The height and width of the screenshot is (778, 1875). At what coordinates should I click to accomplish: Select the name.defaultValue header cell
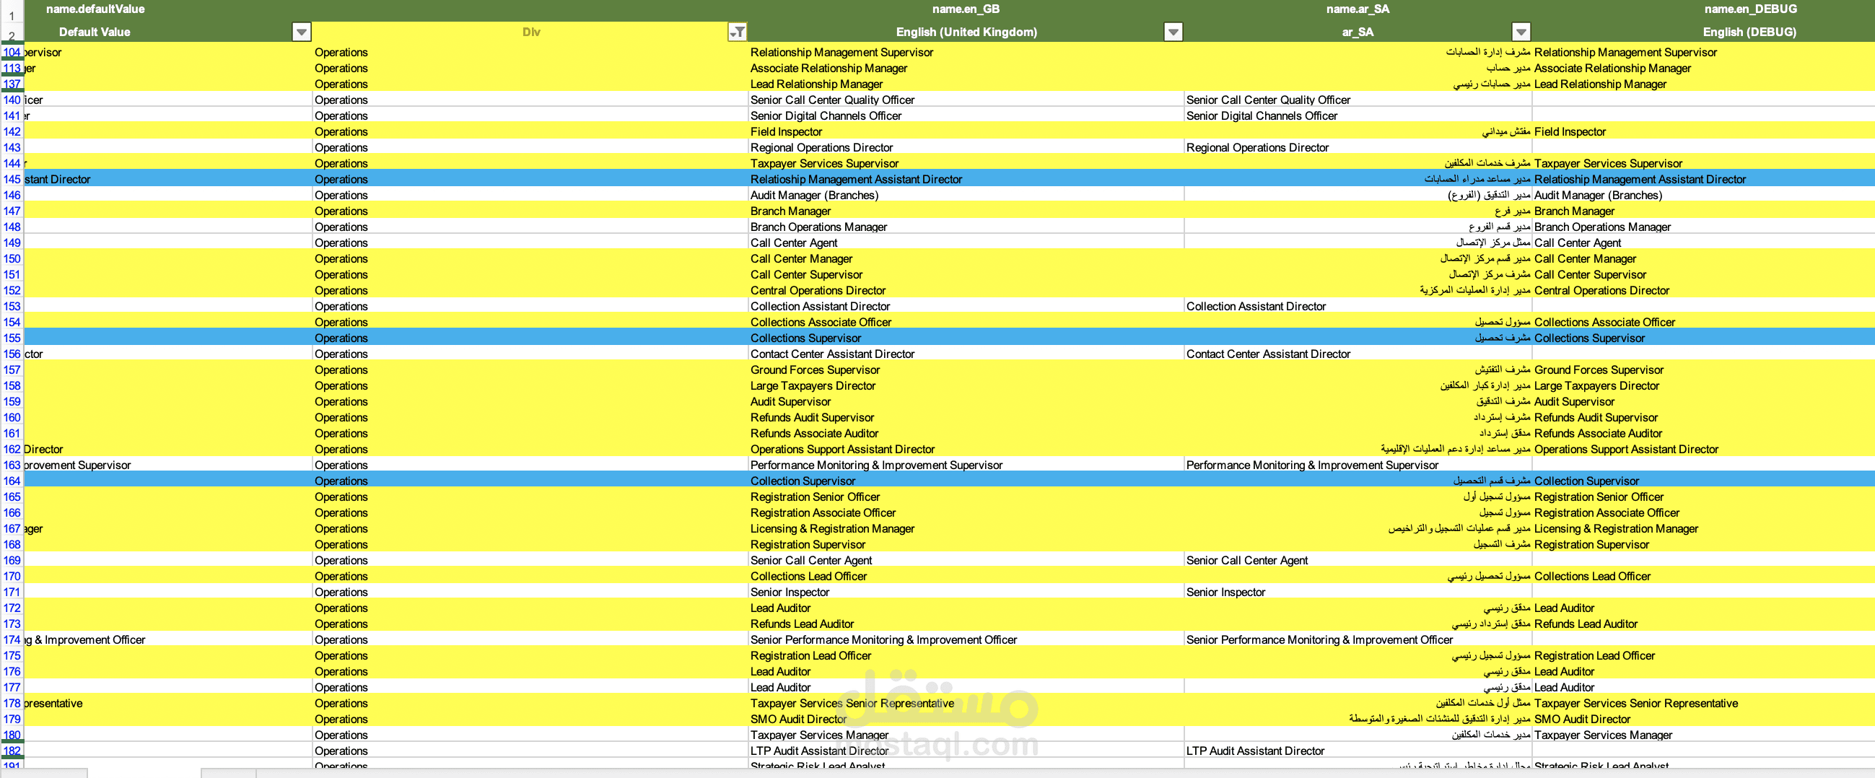tap(95, 9)
